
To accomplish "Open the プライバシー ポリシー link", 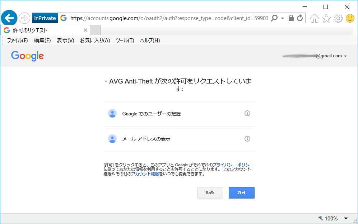I will pyautogui.click(x=233, y=165).
